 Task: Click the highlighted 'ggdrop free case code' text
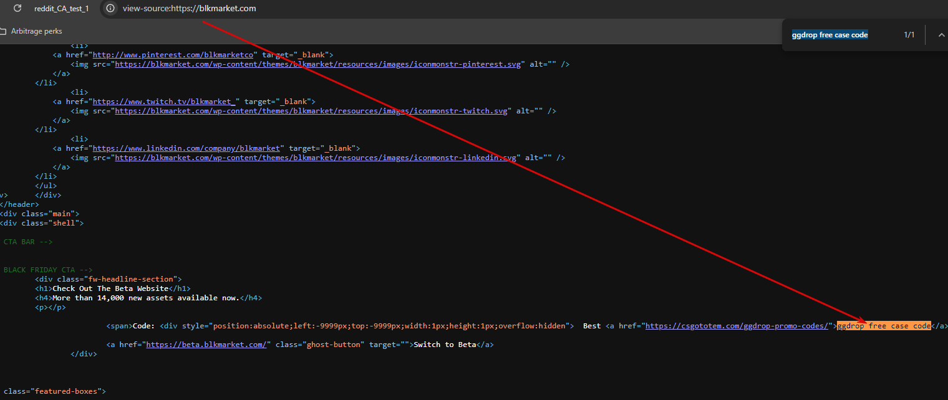[884, 326]
